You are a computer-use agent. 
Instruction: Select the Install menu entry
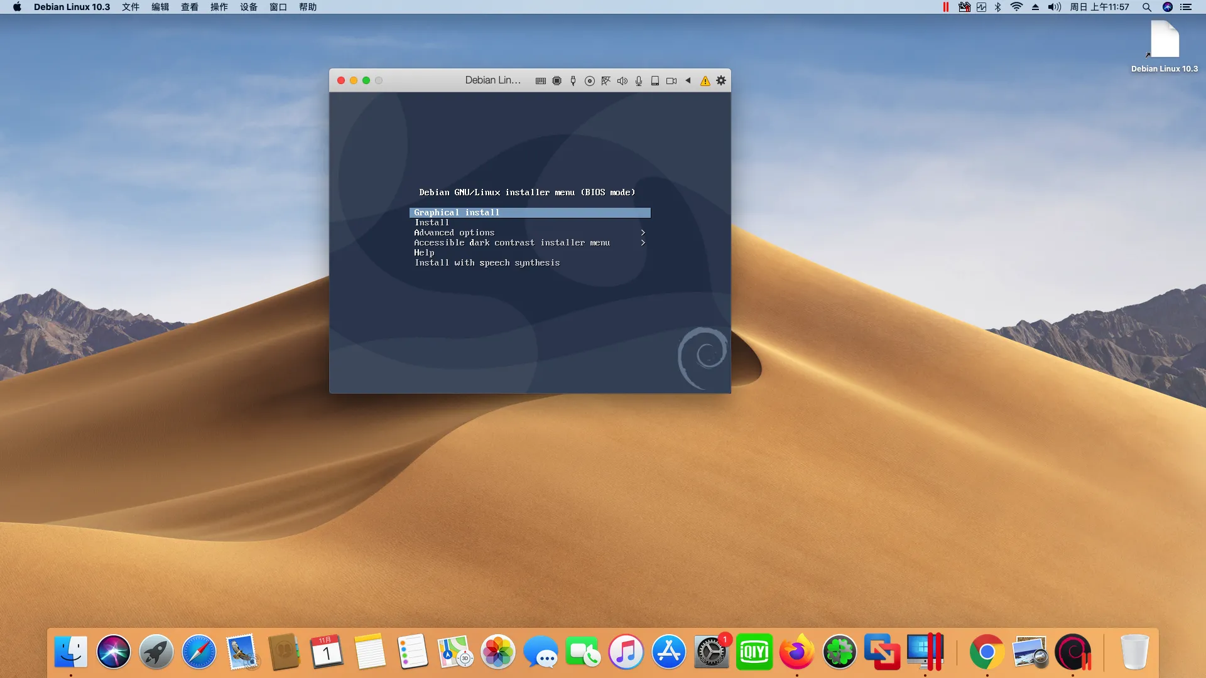click(530, 223)
